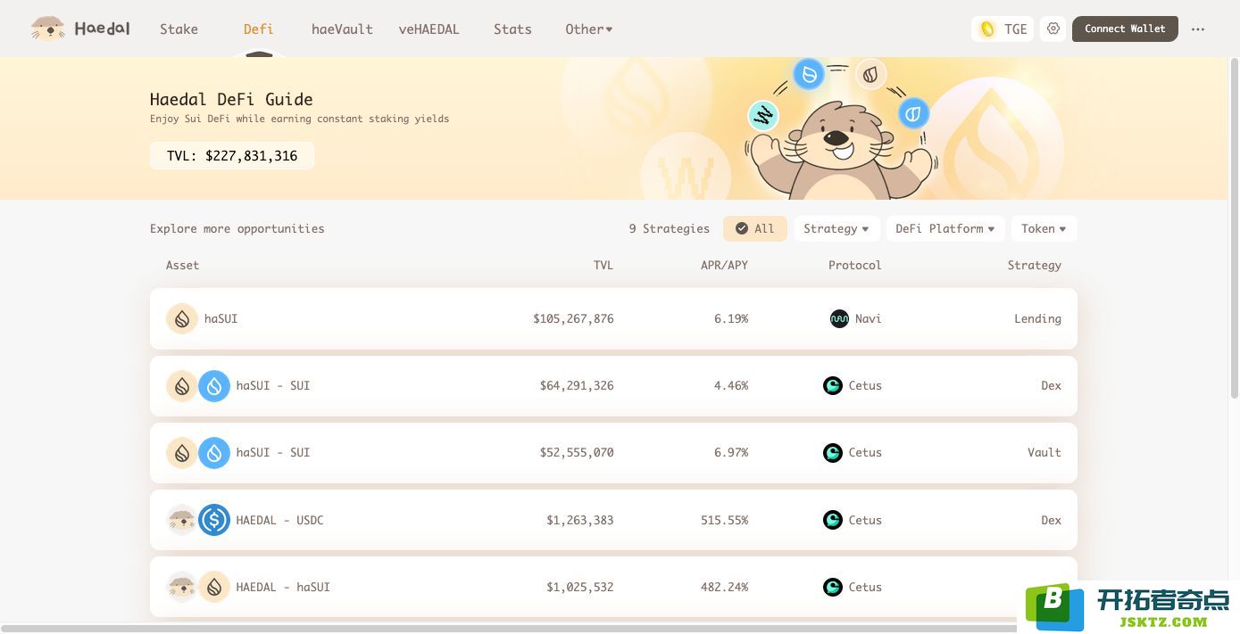1240x634 pixels.
Task: Click the $105,267,876 TVL value
Action: [573, 318]
